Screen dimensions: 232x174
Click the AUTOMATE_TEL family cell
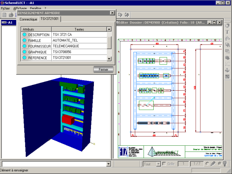(x=79, y=40)
